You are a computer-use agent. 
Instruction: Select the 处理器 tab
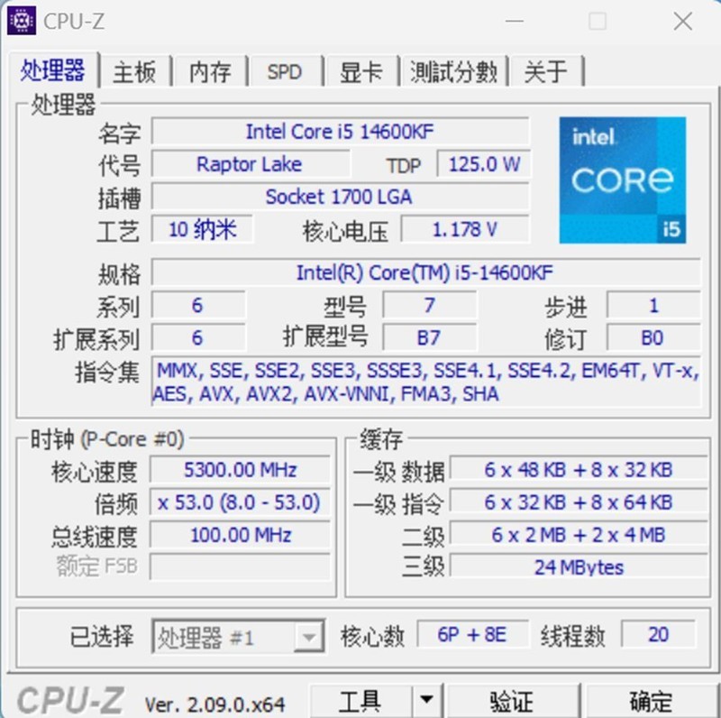click(x=53, y=72)
